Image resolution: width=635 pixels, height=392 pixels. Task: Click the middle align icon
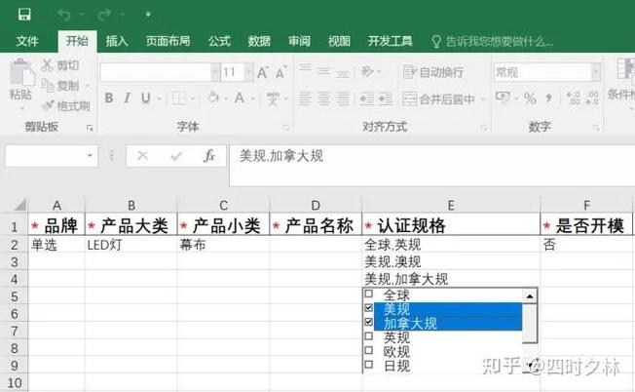pyautogui.click(x=323, y=71)
